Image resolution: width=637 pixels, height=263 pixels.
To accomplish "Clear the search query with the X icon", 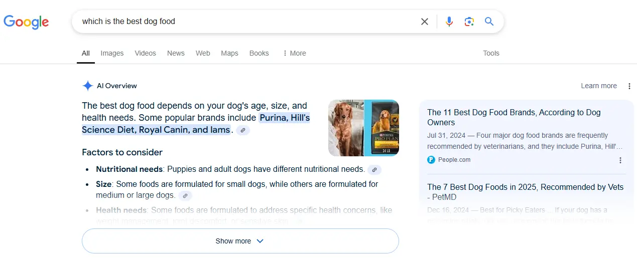I will click(x=425, y=22).
